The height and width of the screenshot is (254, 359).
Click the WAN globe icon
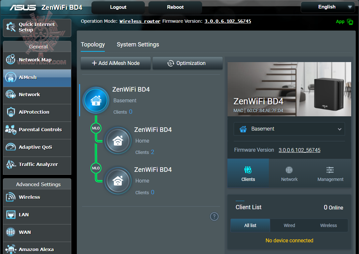pyautogui.click(x=10, y=232)
